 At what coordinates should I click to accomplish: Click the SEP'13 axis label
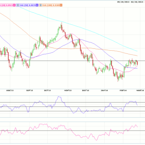29,90
